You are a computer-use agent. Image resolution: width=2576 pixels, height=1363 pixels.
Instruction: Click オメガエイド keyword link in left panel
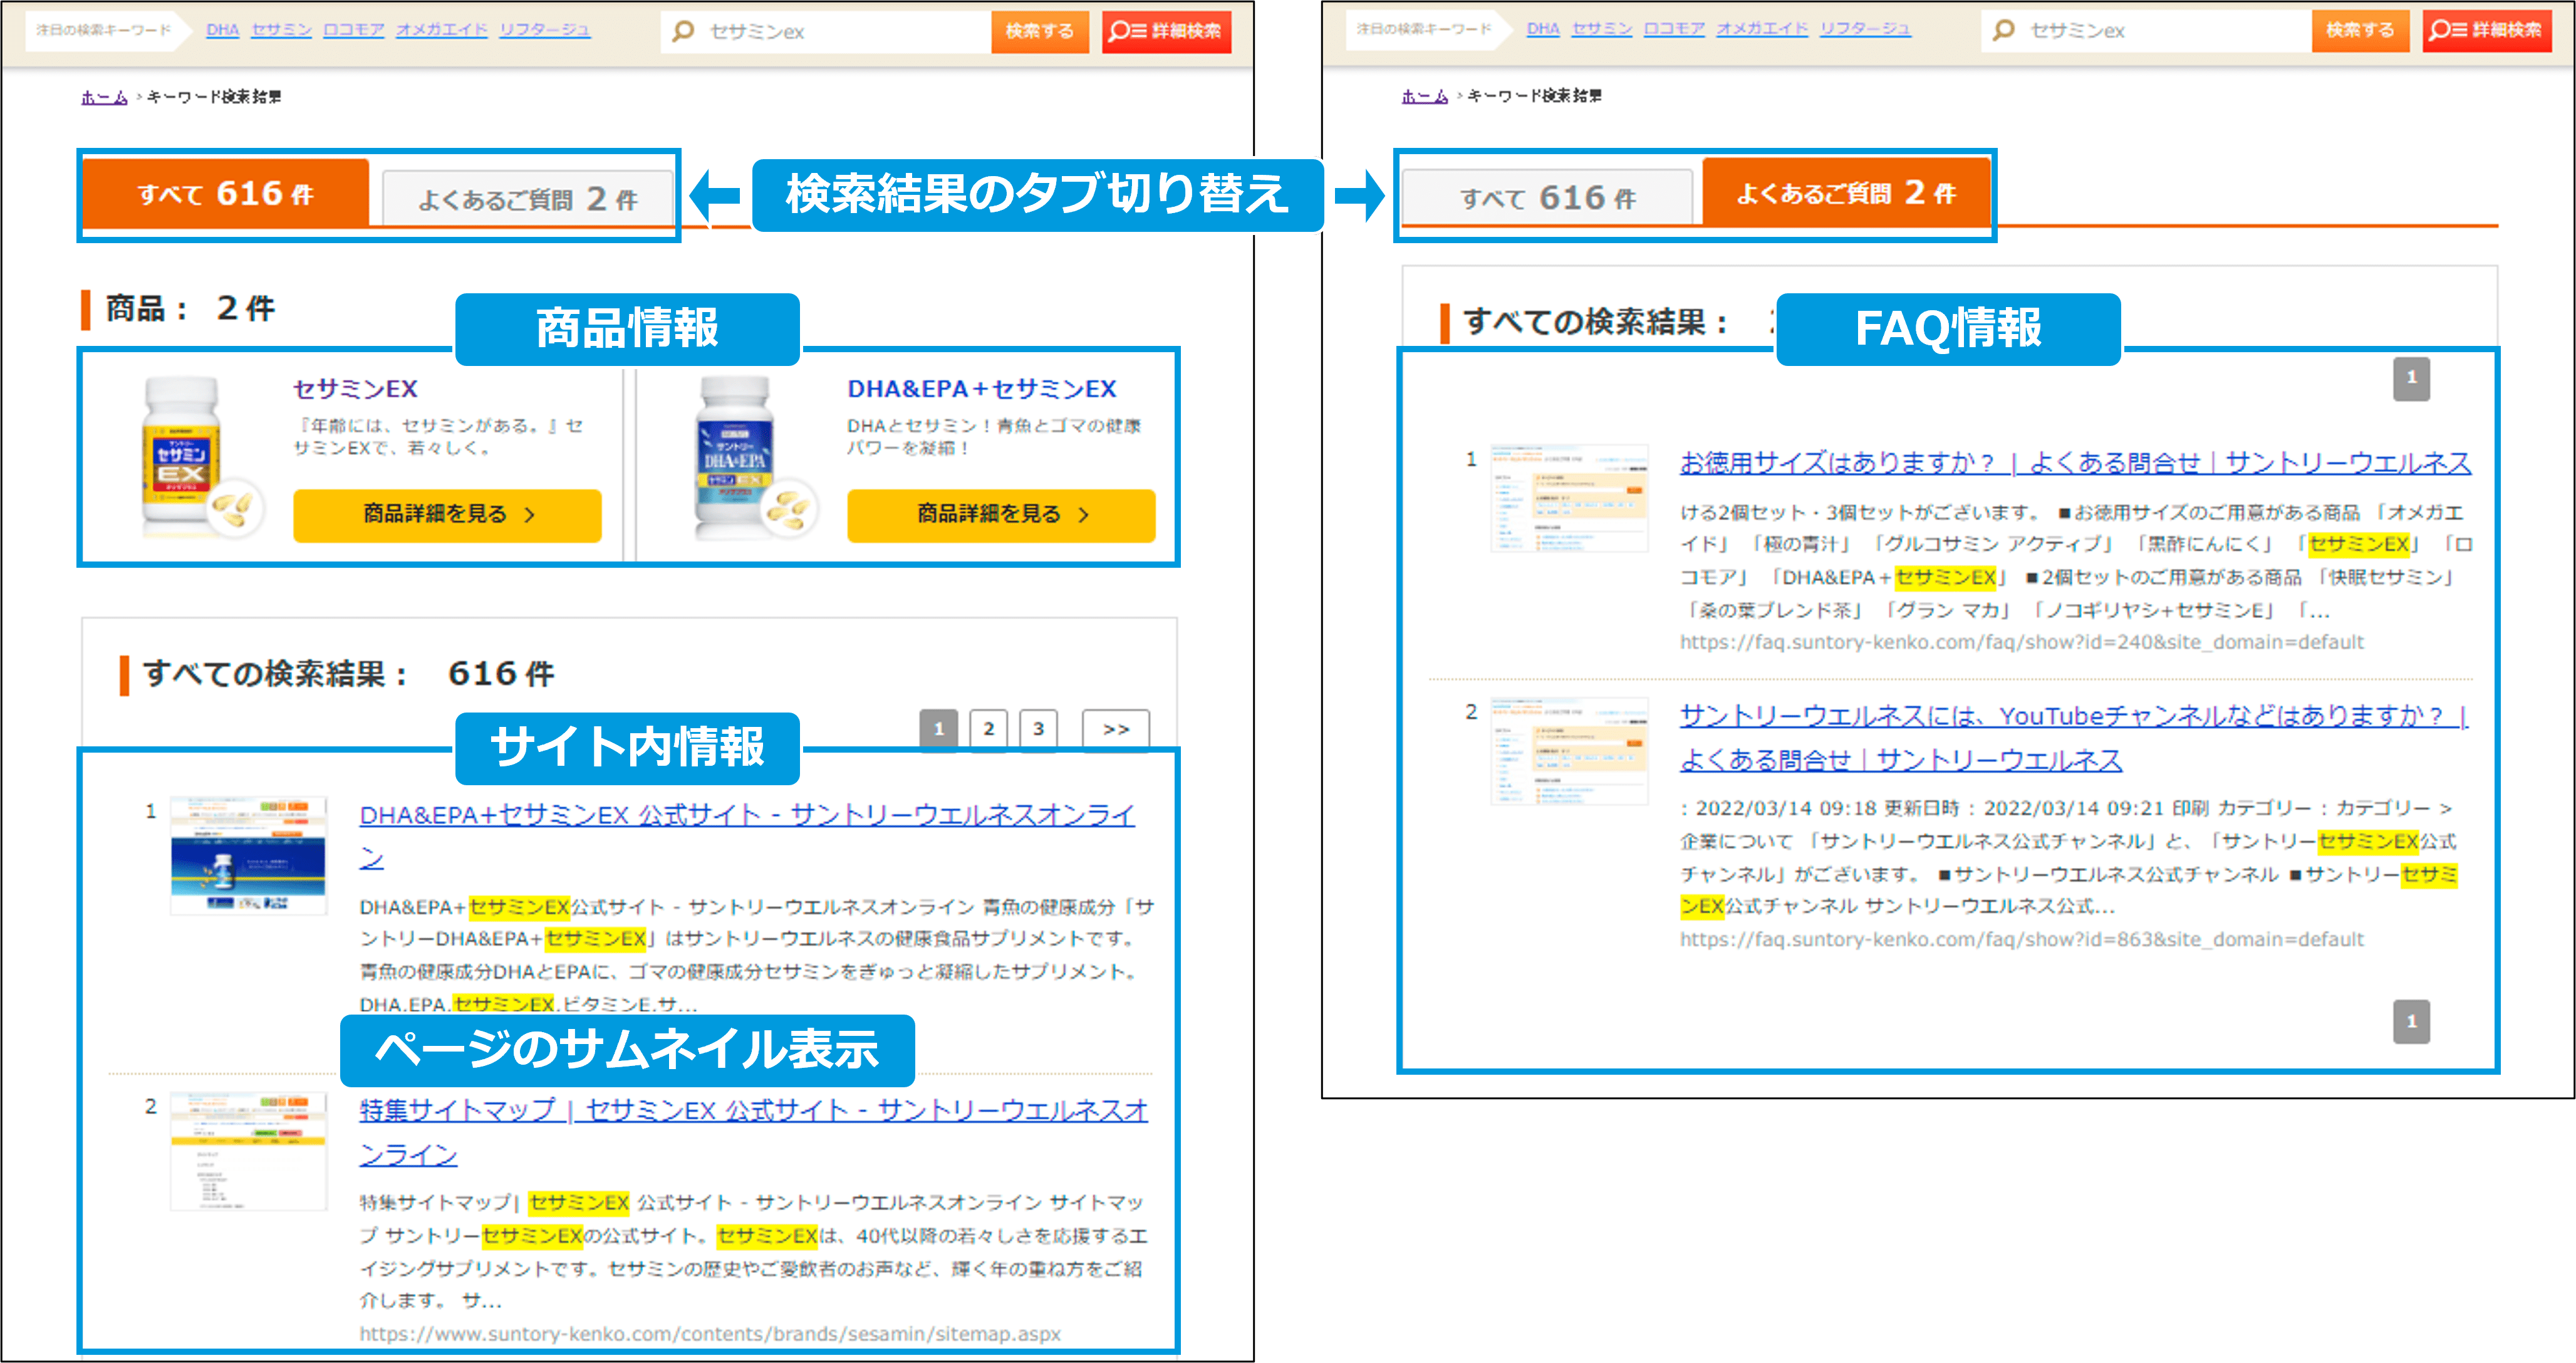(441, 30)
